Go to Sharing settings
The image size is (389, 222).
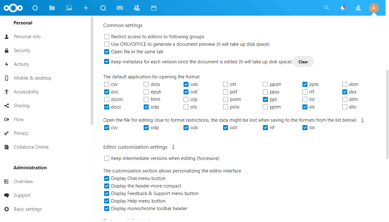pos(21,106)
